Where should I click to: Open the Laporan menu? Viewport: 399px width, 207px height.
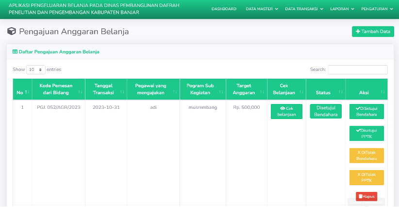(342, 9)
